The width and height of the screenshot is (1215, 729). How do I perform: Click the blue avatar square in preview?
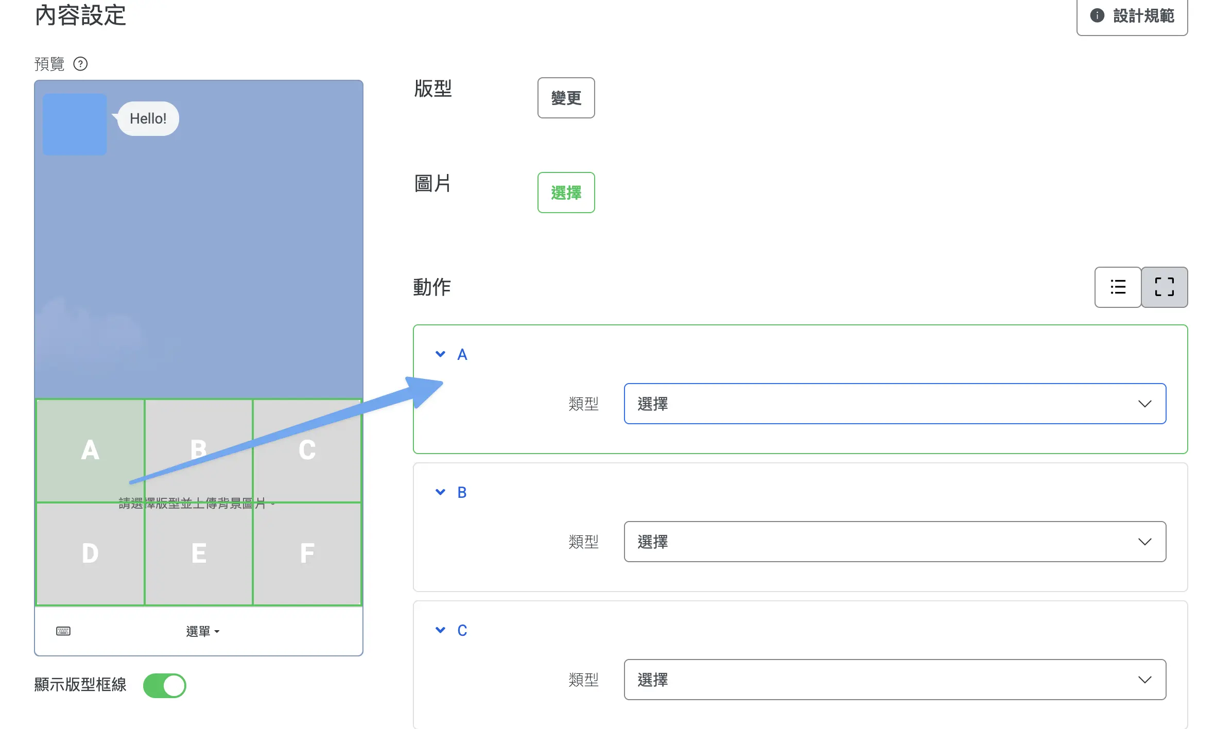pos(75,124)
